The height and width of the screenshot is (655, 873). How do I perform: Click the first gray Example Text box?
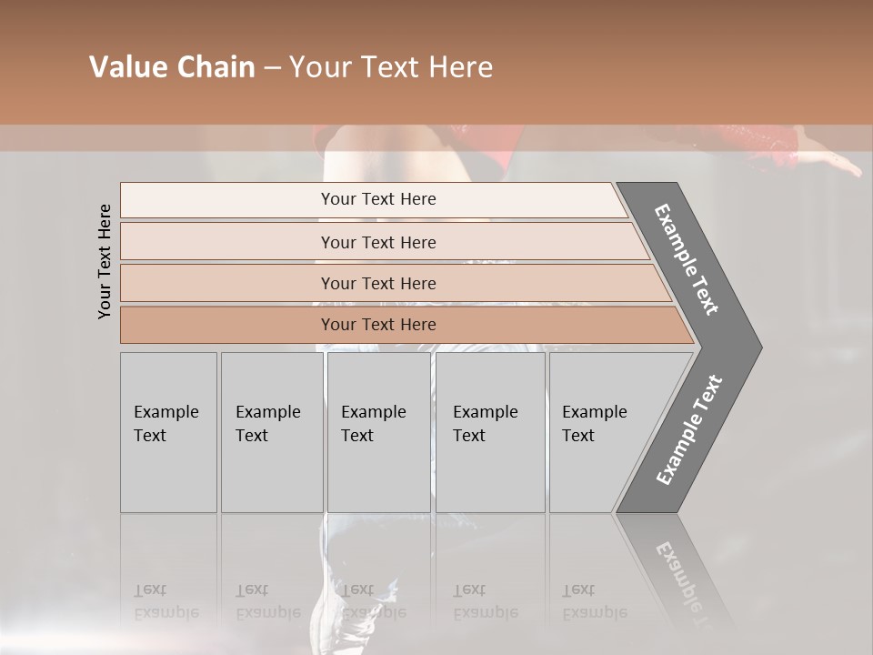pyautogui.click(x=168, y=432)
